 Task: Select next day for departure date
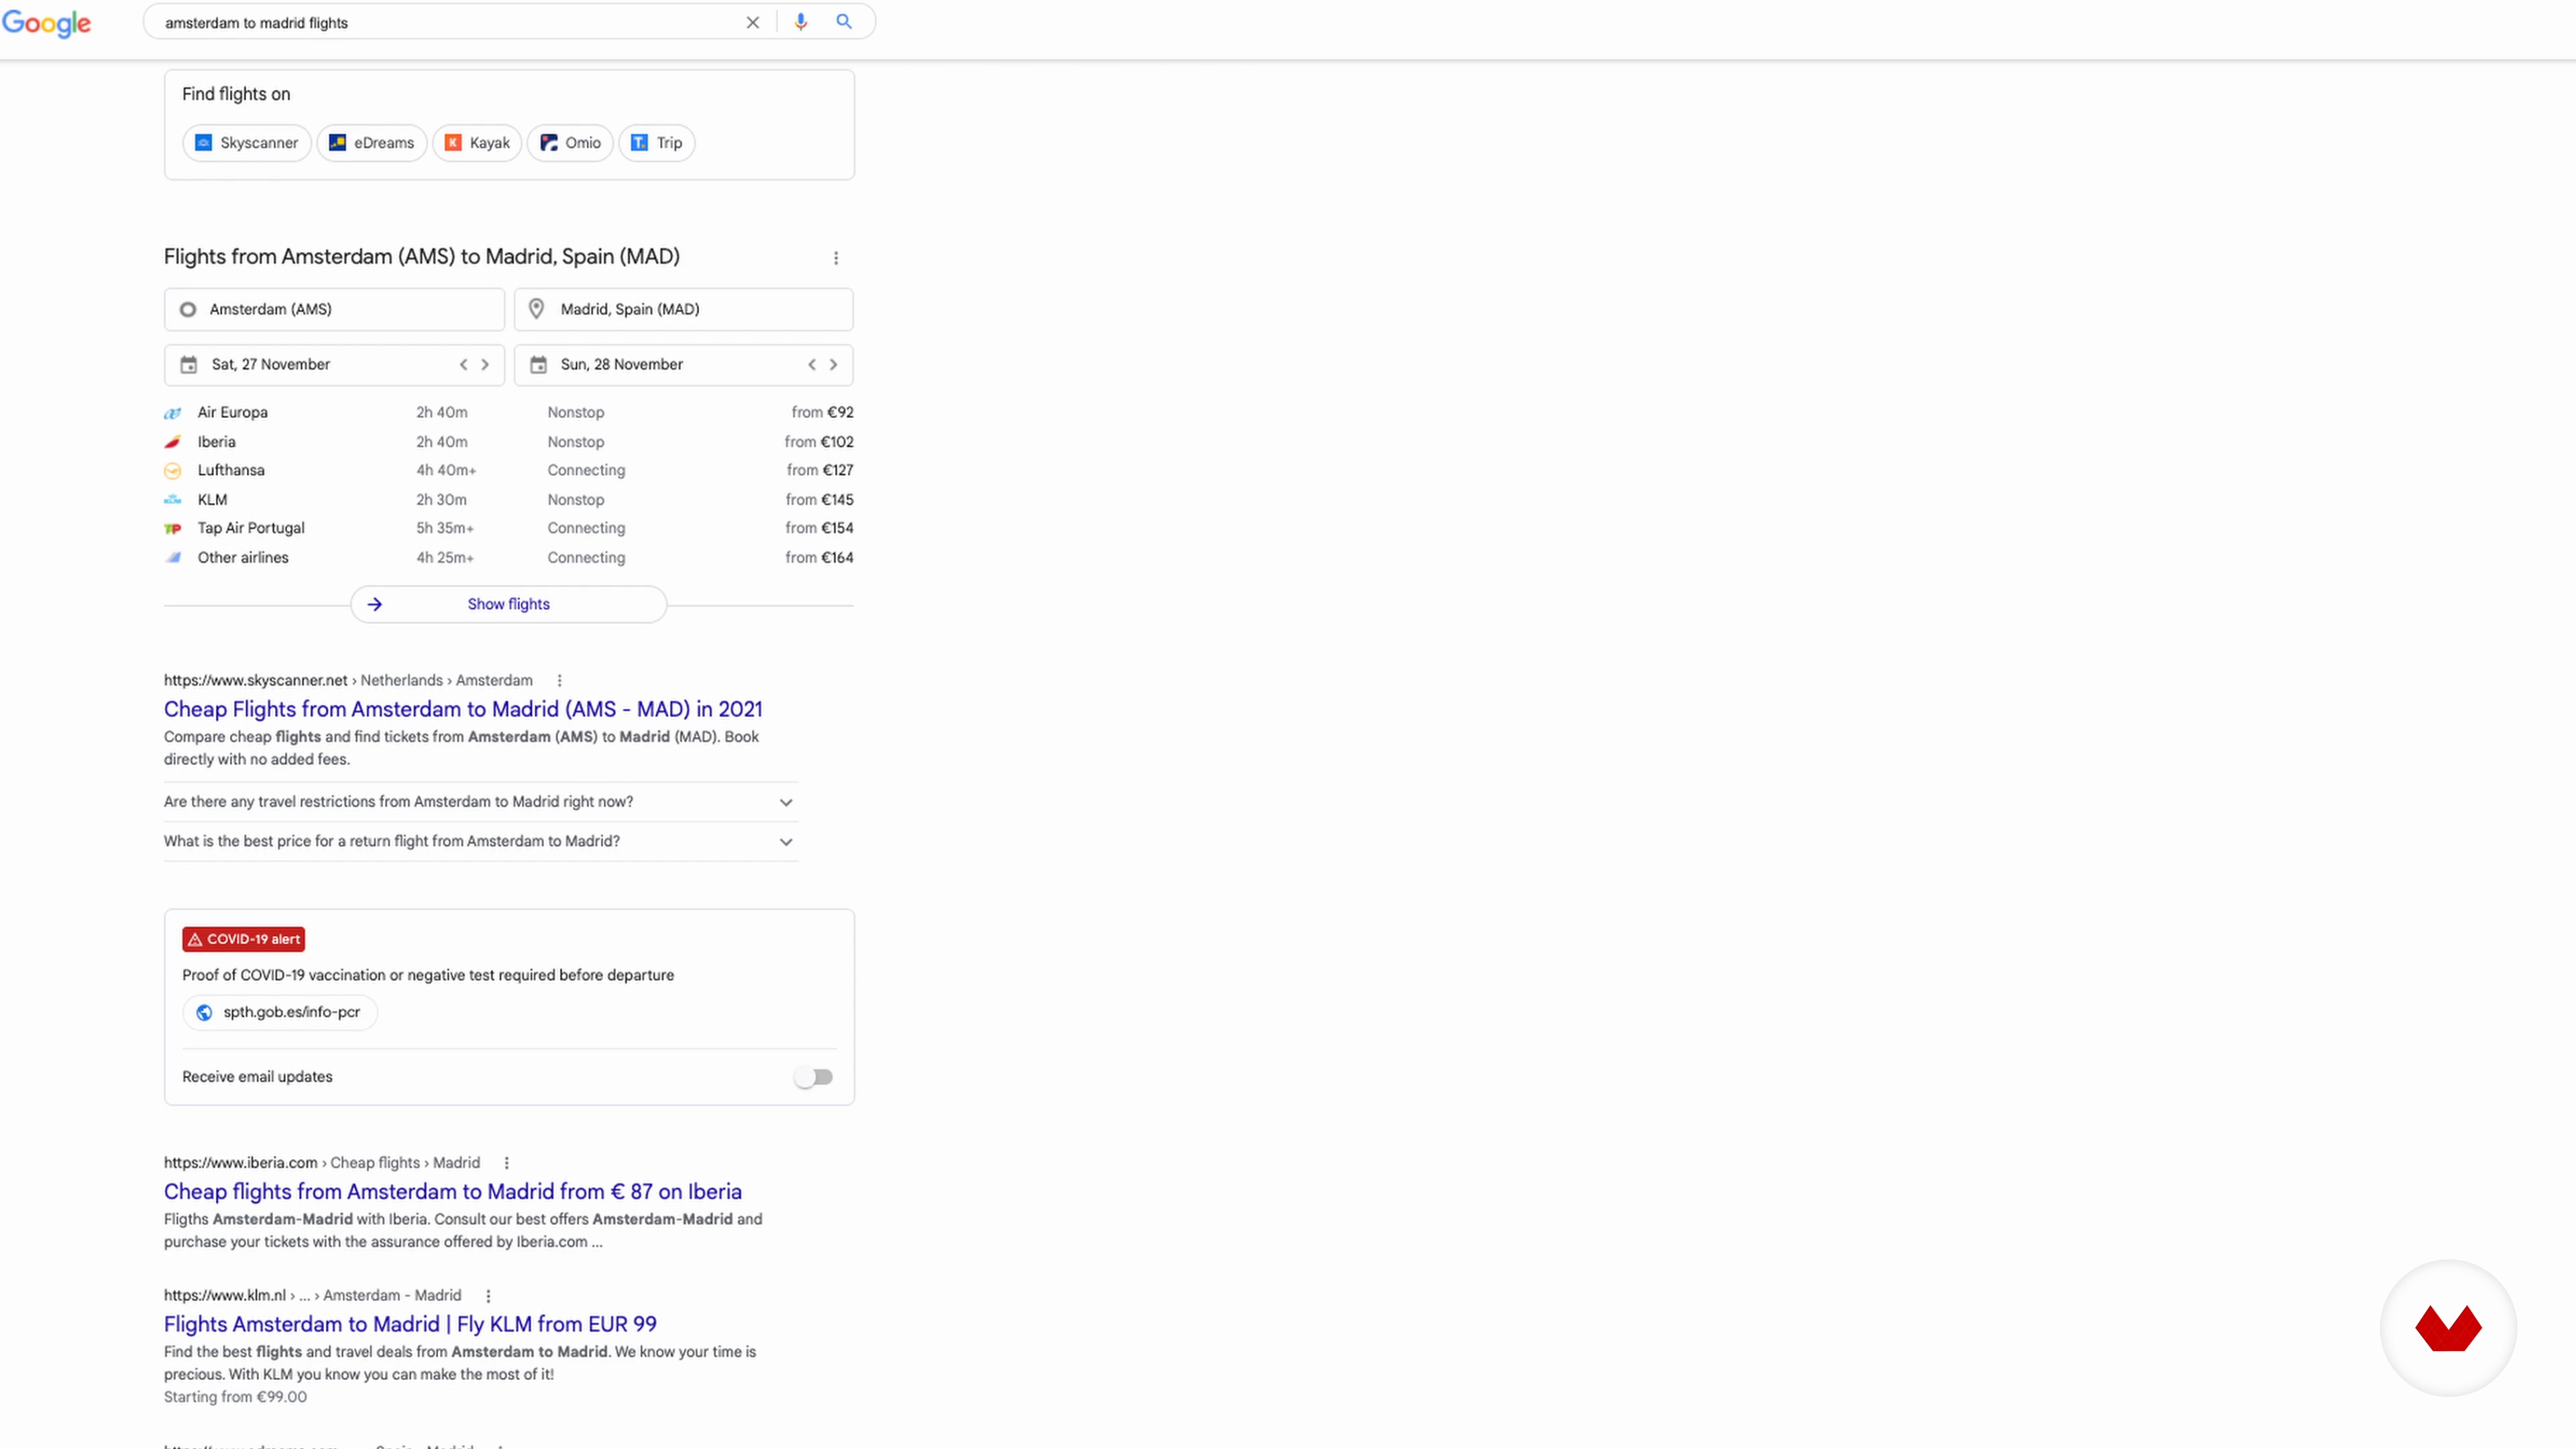[485, 365]
